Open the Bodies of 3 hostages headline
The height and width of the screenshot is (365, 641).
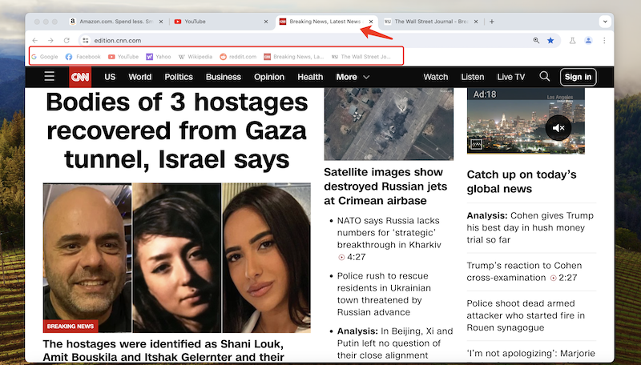pyautogui.click(x=176, y=130)
